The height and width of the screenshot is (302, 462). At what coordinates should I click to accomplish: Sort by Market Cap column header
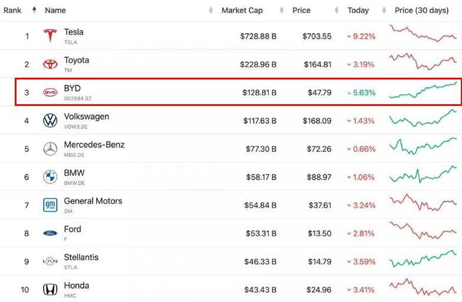tap(242, 10)
